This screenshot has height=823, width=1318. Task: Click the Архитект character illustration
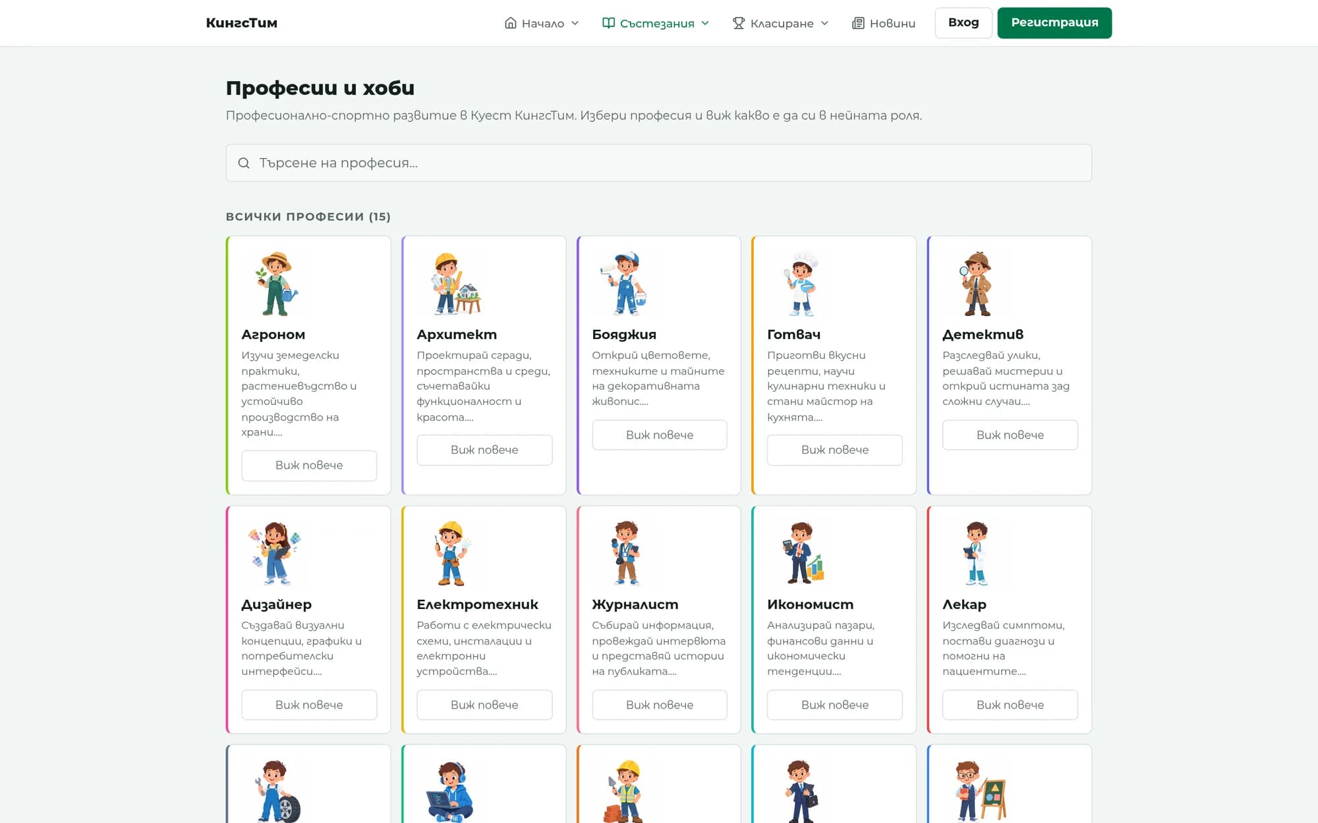pos(456,284)
